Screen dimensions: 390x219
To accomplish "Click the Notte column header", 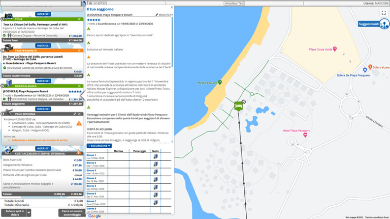I will 156,151.
